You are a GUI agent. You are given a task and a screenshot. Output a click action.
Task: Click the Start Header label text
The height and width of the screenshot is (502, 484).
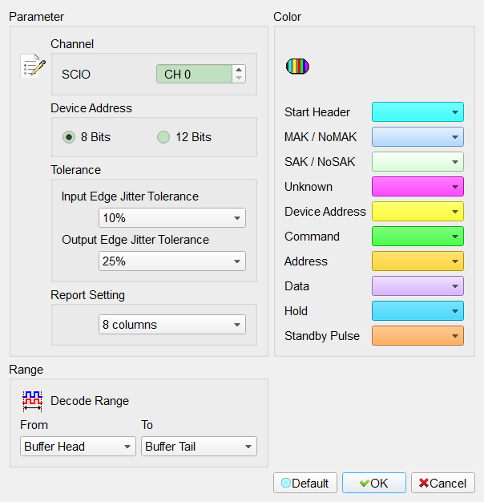pos(317,112)
